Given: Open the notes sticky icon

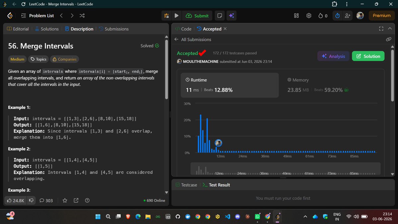Looking at the screenshot, I should 219,16.
